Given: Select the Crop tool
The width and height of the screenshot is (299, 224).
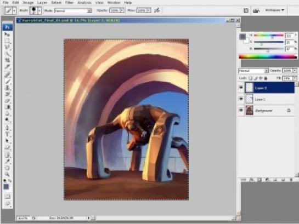Looking at the screenshot, I should tap(7, 60).
